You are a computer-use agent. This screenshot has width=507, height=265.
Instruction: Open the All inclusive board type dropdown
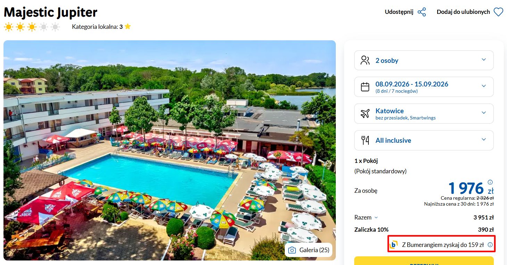pyautogui.click(x=424, y=140)
